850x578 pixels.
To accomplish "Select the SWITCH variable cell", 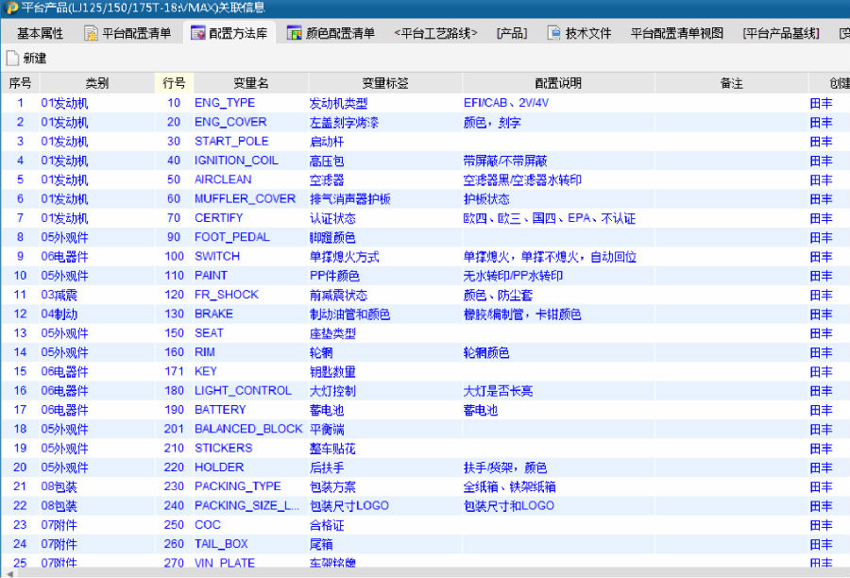I will click(x=251, y=257).
